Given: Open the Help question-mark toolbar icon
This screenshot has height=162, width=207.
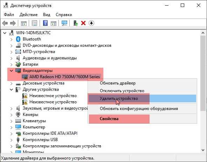Looking at the screenshot, I should pyautogui.click(x=45, y=23).
